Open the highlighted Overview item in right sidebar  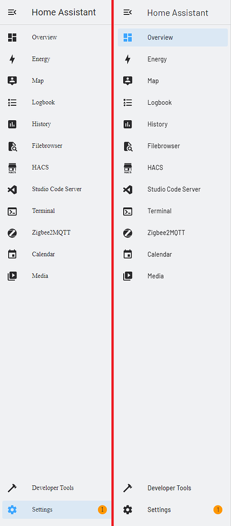tap(172, 37)
